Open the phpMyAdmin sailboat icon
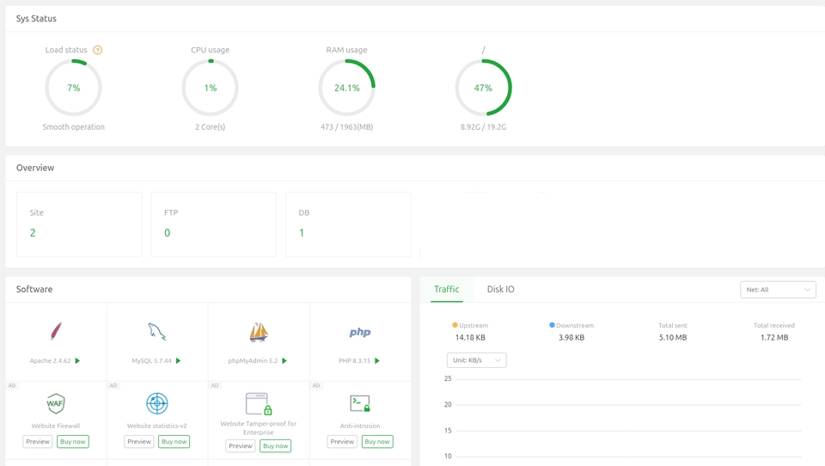825x466 pixels. pyautogui.click(x=259, y=332)
